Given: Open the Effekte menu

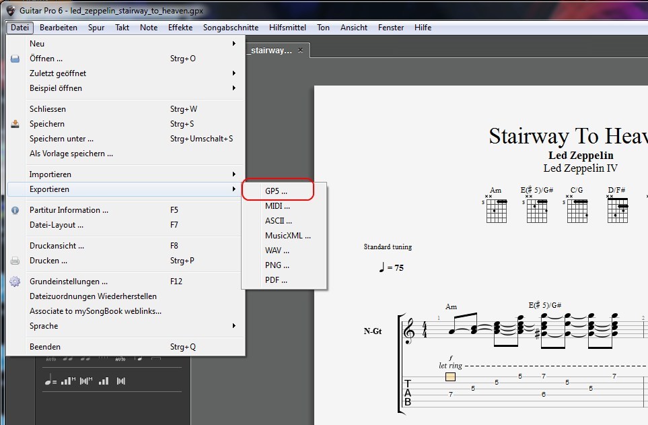Looking at the screenshot, I should (180, 28).
